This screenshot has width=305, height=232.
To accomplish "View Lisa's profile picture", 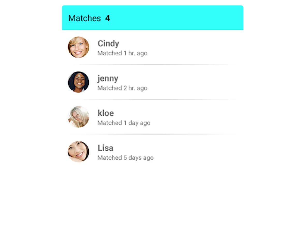I will point(78,152).
